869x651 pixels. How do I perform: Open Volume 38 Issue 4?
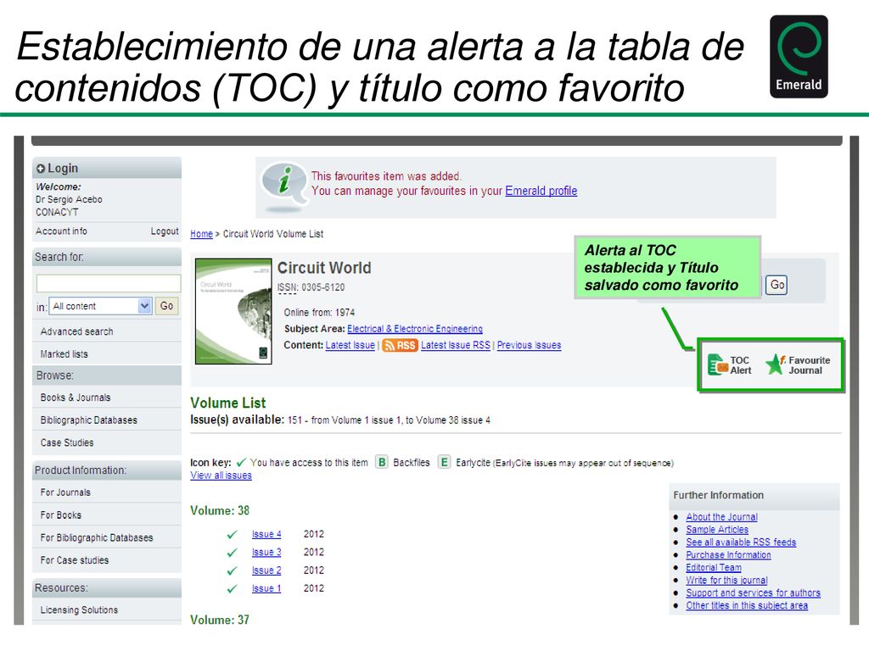click(x=266, y=534)
